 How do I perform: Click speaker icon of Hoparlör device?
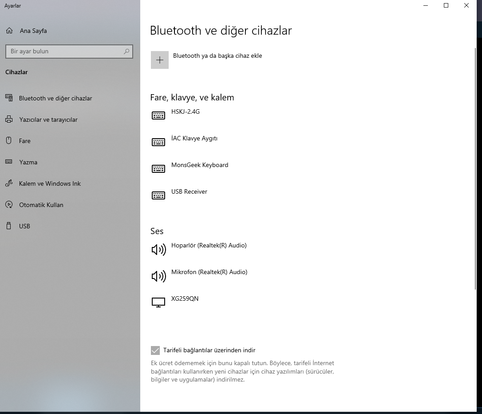click(158, 250)
